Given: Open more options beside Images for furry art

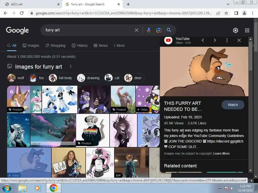Looking at the screenshot, I should (71, 66).
